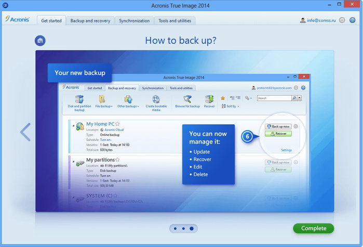Select the Tools and utilities main tab
The width and height of the screenshot is (363, 247).
175,21
